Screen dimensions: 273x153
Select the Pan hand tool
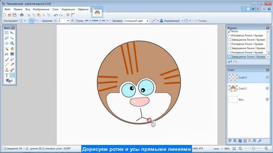click(12, 49)
